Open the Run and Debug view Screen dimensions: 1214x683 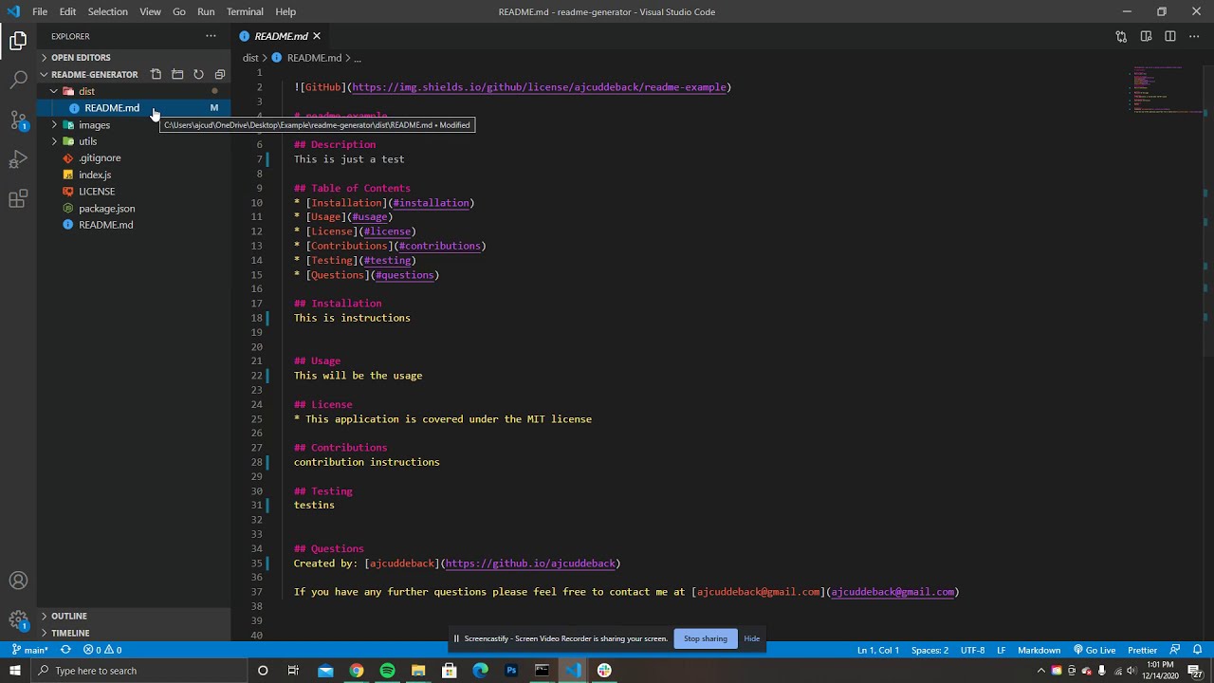pyautogui.click(x=18, y=159)
